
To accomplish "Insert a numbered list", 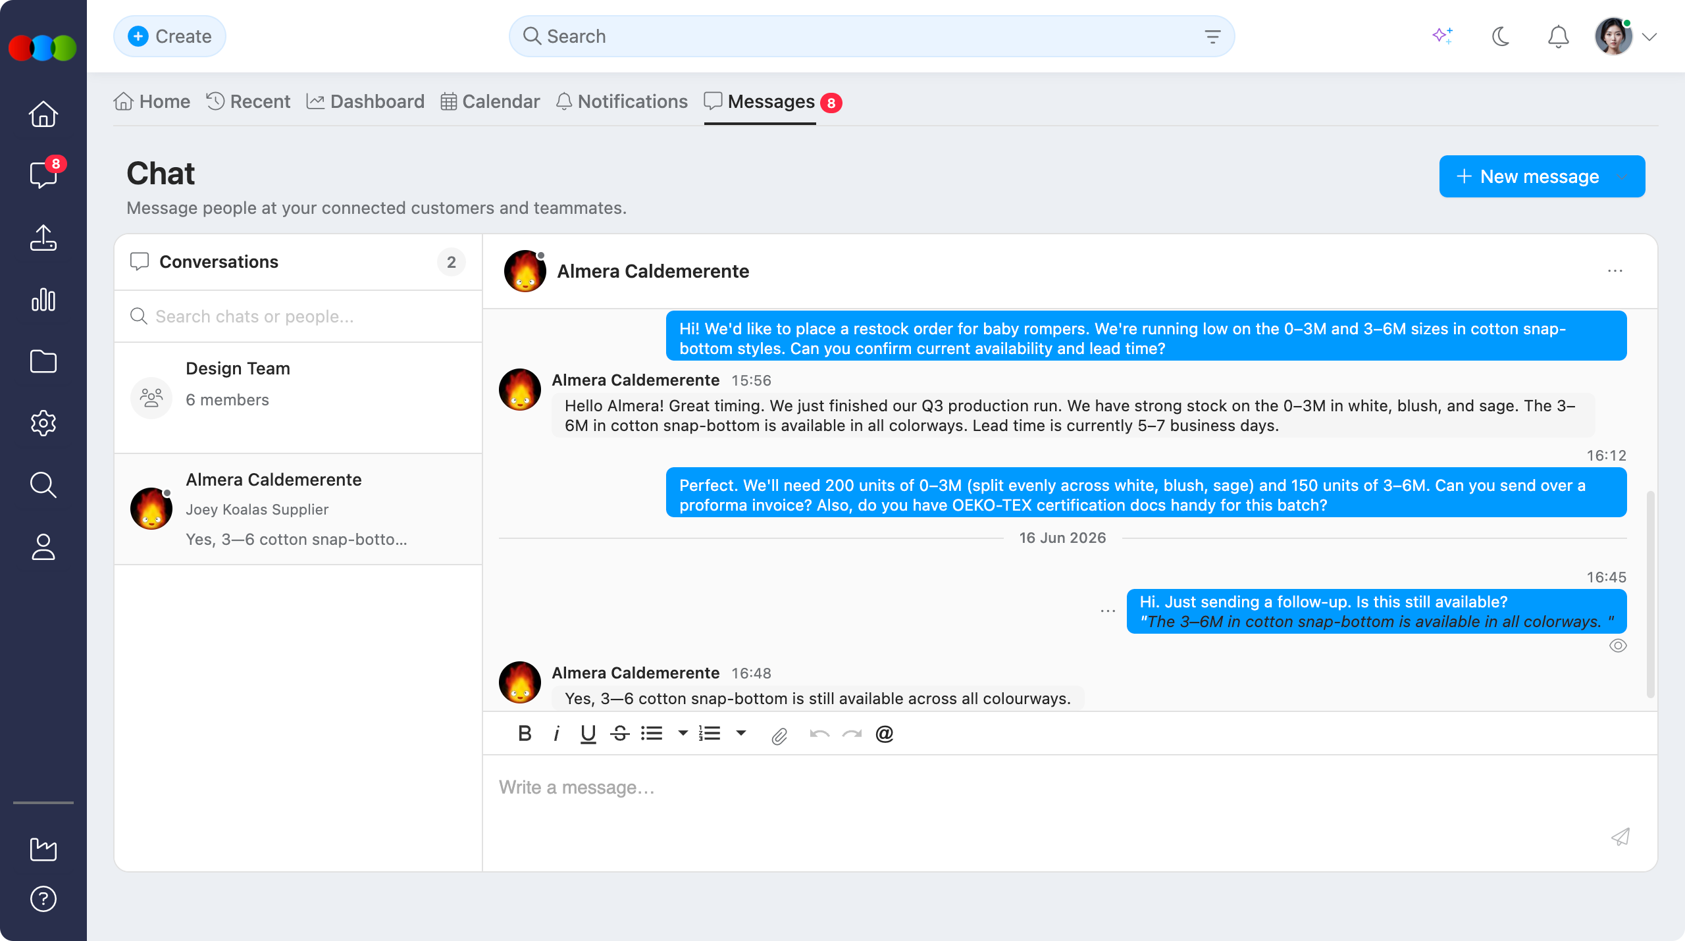I will click(710, 733).
